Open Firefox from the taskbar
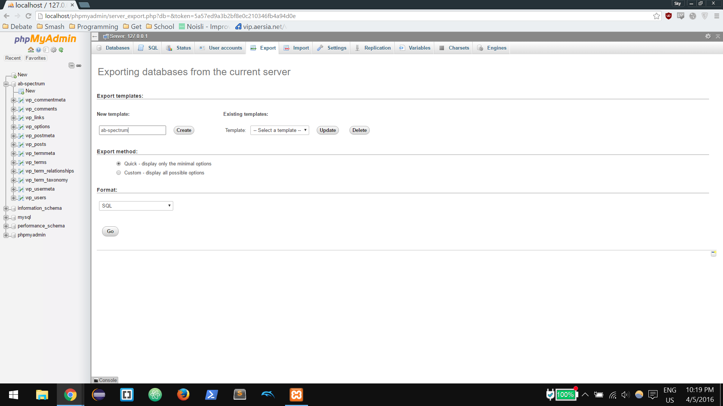This screenshot has width=723, height=406. 183,395
